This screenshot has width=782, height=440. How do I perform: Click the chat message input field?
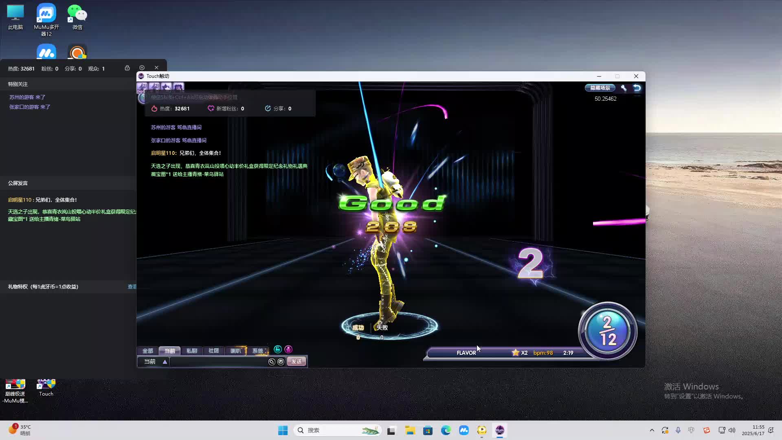(x=218, y=362)
